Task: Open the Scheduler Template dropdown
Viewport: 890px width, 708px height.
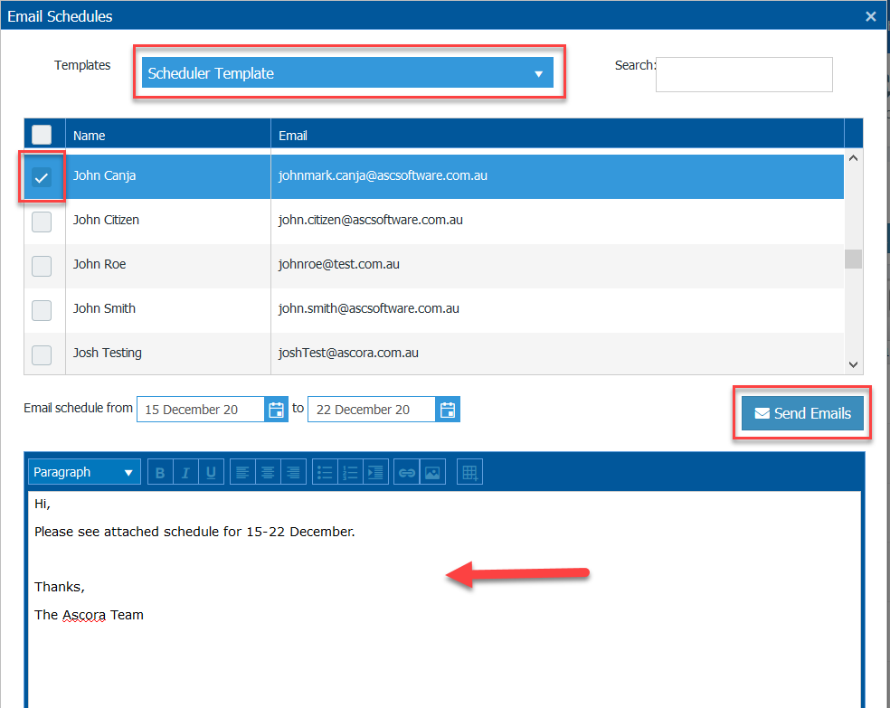Action: (347, 72)
